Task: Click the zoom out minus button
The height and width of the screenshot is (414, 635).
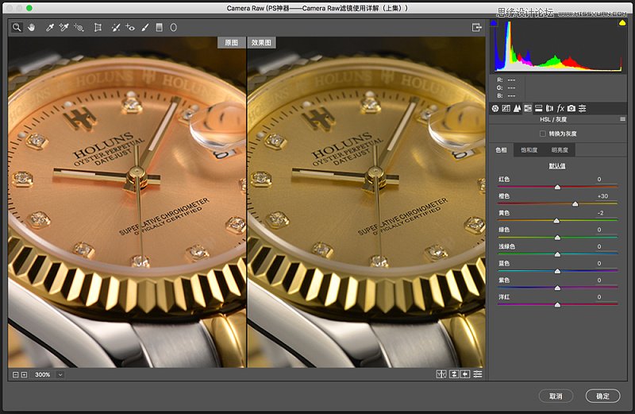Action: [x=15, y=375]
